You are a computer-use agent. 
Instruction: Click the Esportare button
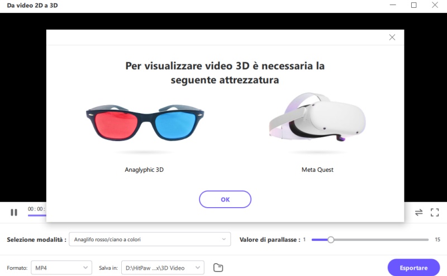point(413,268)
